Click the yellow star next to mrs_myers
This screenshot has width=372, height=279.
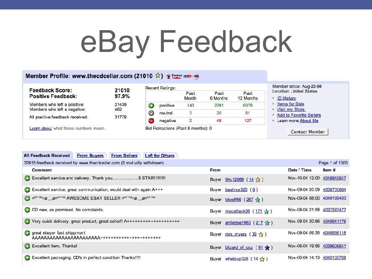tap(261, 235)
